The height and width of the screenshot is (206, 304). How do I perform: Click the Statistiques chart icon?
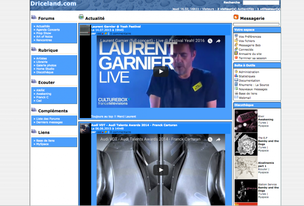[236, 76]
